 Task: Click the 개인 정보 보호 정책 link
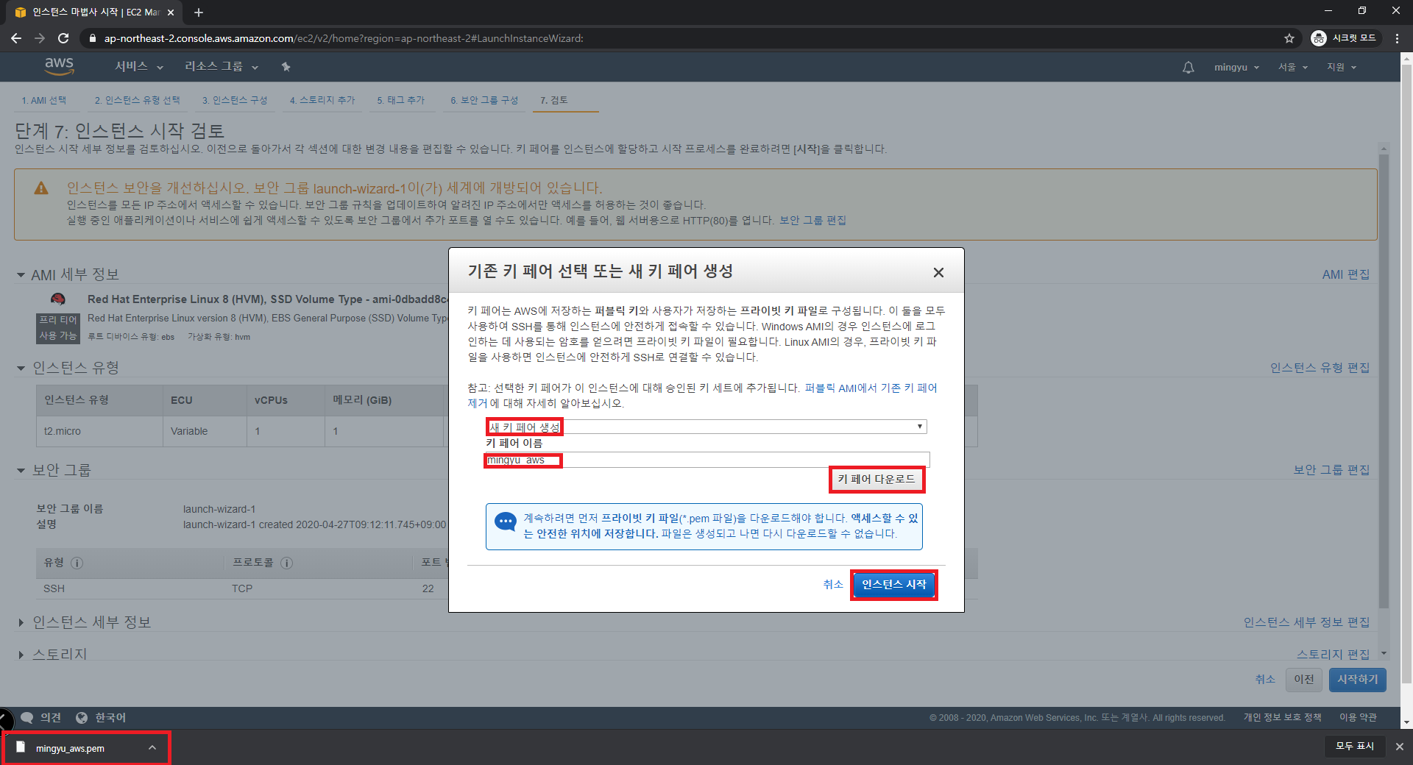click(1282, 717)
